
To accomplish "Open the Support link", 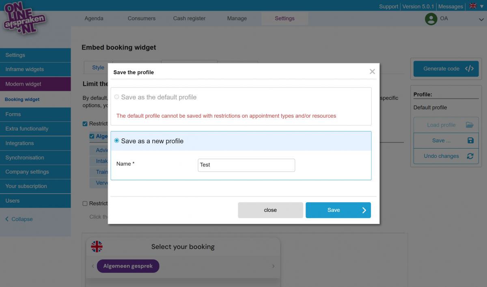I will coord(388,6).
